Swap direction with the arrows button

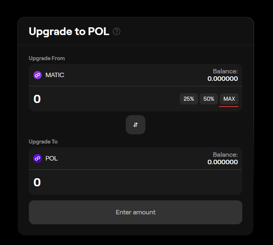click(x=135, y=125)
